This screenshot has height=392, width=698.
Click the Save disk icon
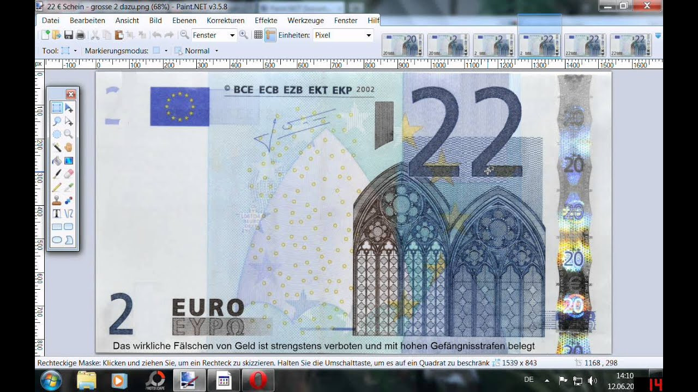[x=69, y=35]
